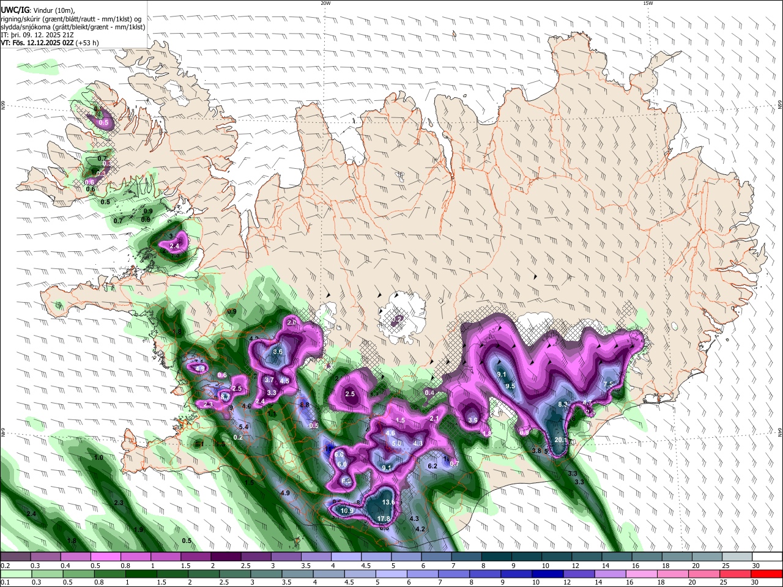The image size is (783, 587).
Task: Click the 3.8 precipitation value on the map
Action: click(x=536, y=451)
